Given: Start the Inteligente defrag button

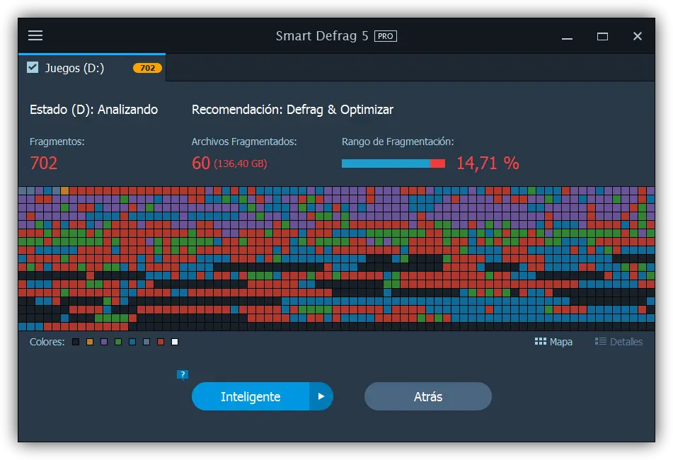Looking at the screenshot, I should [251, 396].
